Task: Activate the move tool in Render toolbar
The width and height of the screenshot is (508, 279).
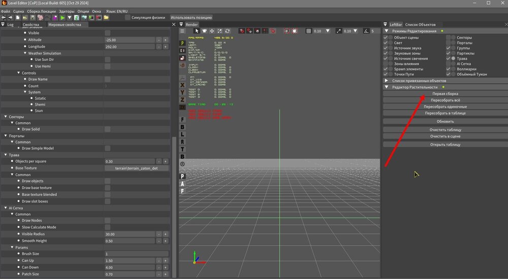Action: tap(212, 31)
